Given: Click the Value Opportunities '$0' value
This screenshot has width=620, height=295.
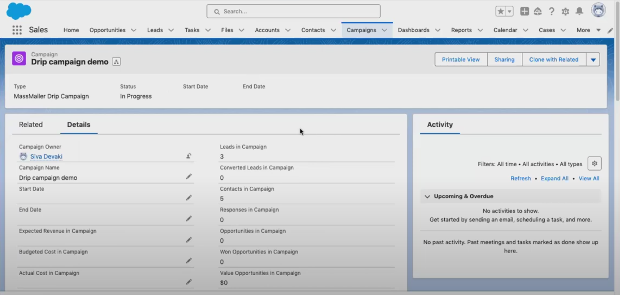Looking at the screenshot, I should 224,283.
